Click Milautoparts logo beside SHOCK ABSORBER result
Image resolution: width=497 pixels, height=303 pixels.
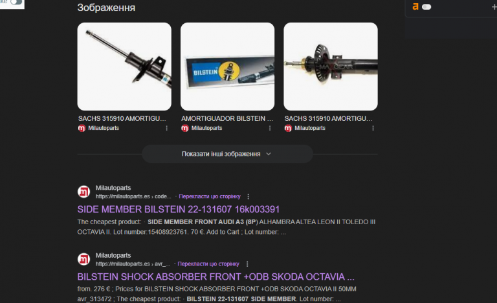[x=84, y=259]
